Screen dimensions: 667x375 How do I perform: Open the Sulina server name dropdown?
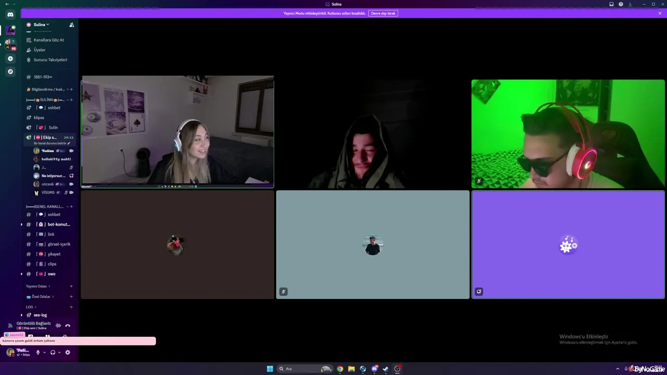click(41, 24)
